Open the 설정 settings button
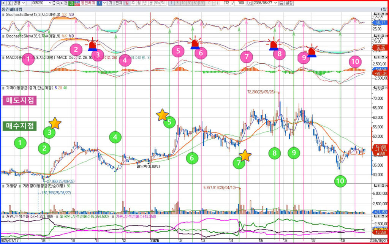Image resolution: width=389 pixels, height=244 pixels. (289, 3)
